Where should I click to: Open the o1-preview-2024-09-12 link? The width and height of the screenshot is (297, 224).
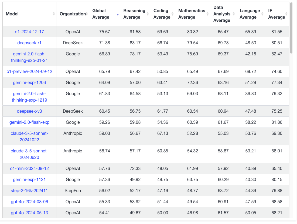[29, 72]
